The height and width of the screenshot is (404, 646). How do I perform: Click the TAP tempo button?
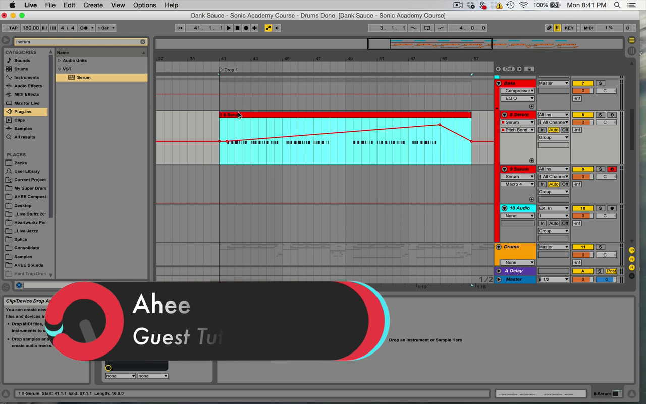pyautogui.click(x=13, y=28)
